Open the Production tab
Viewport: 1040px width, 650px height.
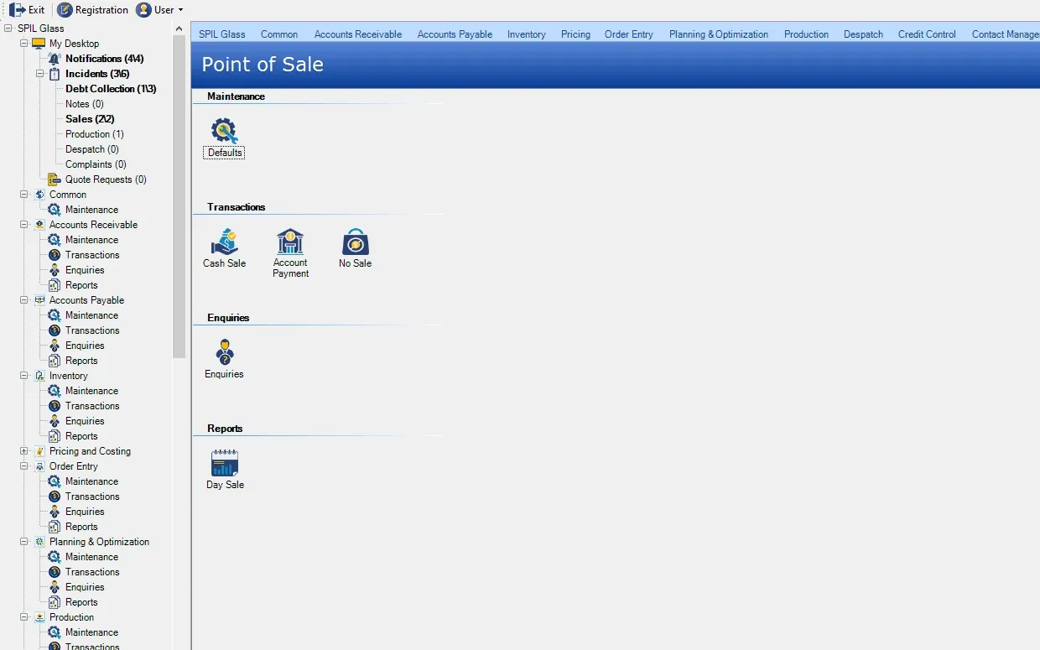point(806,34)
